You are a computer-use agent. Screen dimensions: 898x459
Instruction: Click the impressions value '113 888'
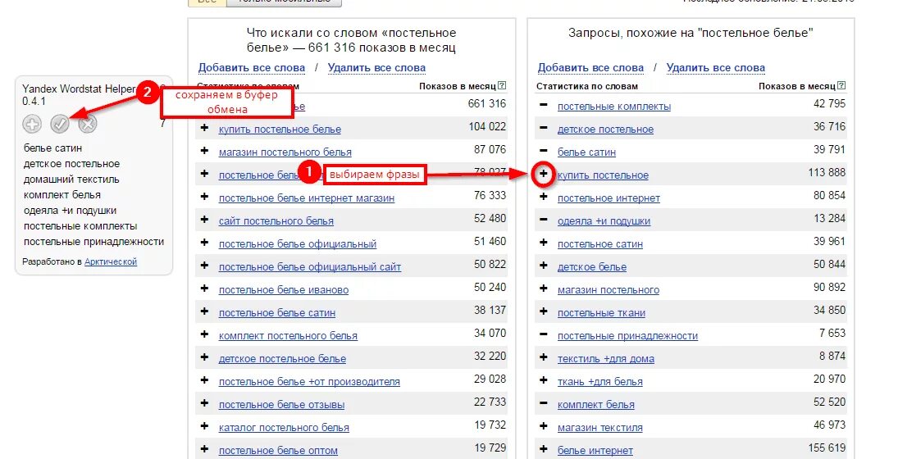click(x=827, y=172)
